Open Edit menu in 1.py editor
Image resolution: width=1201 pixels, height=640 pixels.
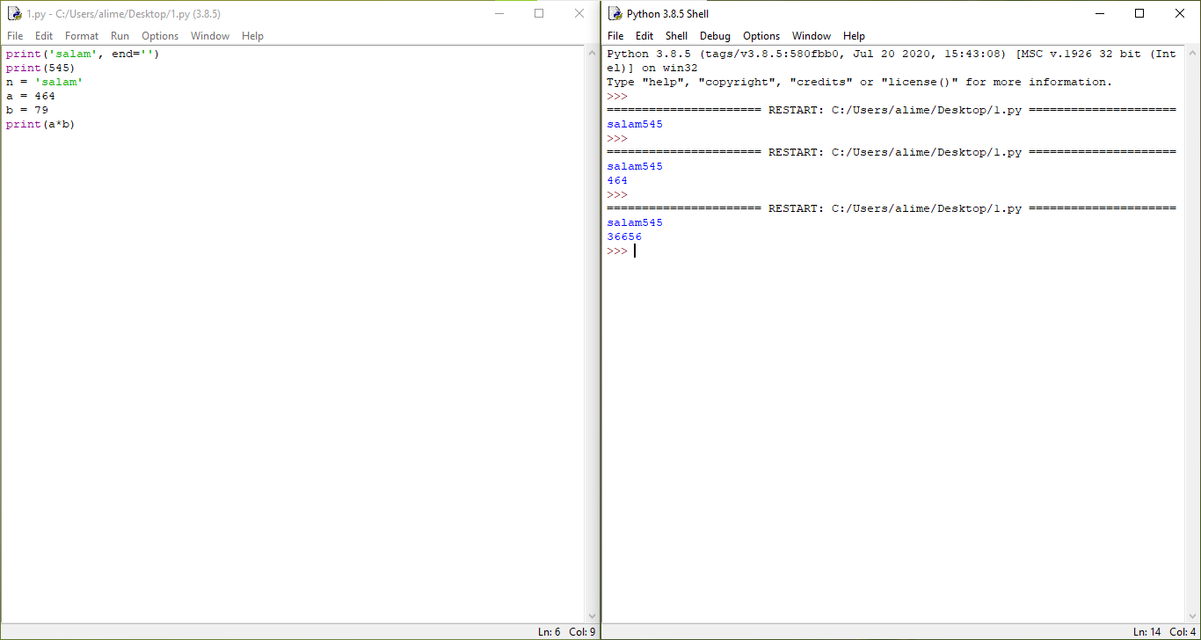coord(44,36)
